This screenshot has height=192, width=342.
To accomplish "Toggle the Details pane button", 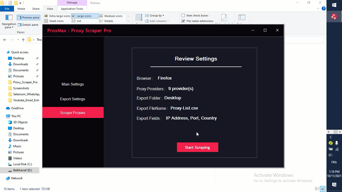I will pos(28,25).
